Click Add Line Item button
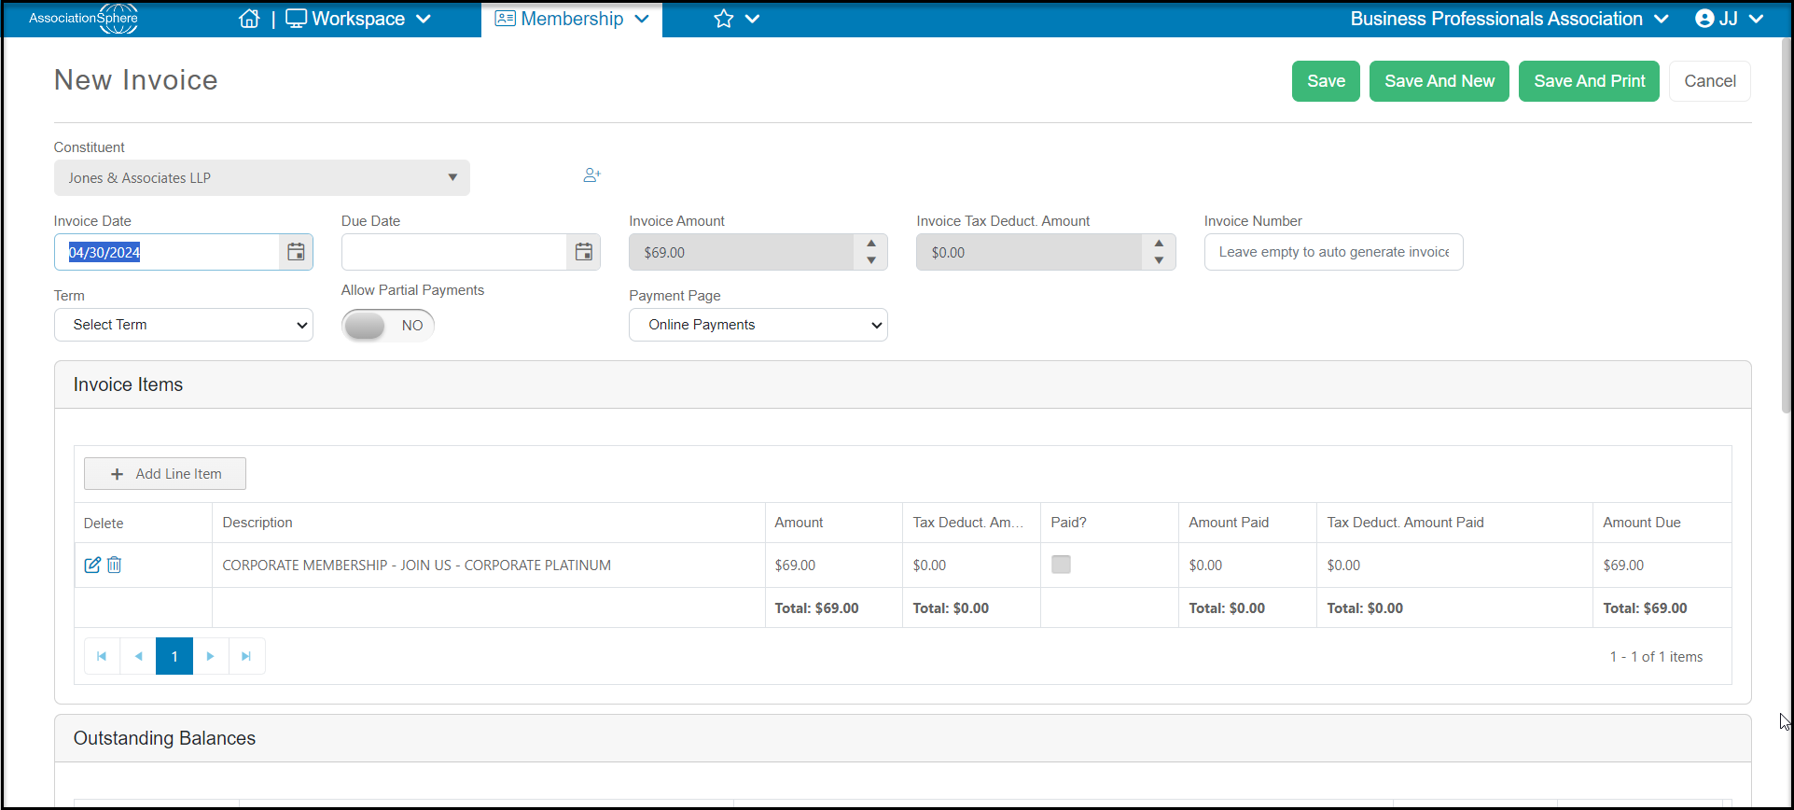1794x810 pixels. click(x=165, y=473)
